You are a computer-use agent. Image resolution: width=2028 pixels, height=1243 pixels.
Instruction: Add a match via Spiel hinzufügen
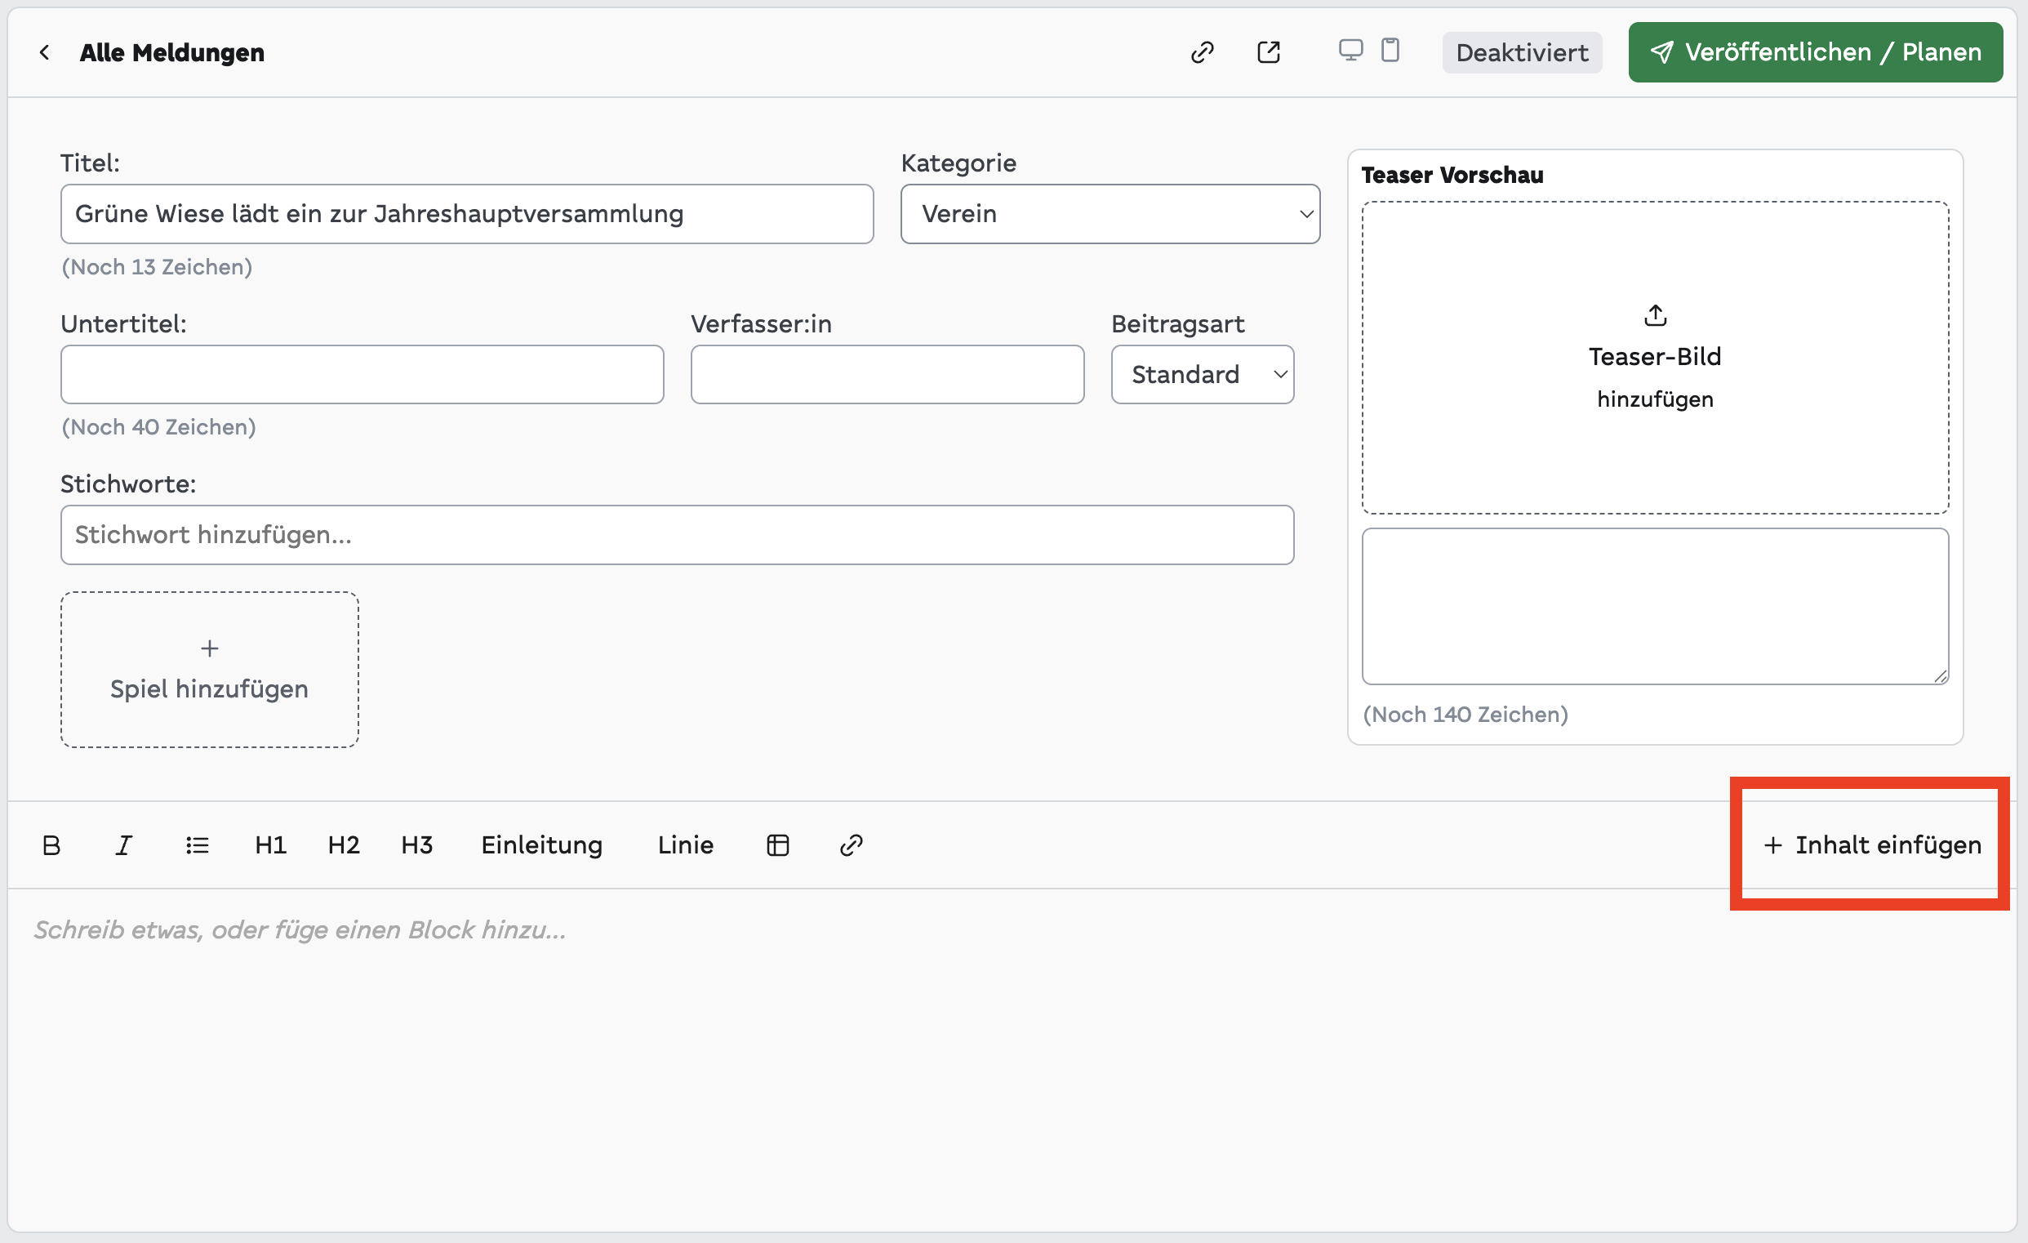[210, 670]
